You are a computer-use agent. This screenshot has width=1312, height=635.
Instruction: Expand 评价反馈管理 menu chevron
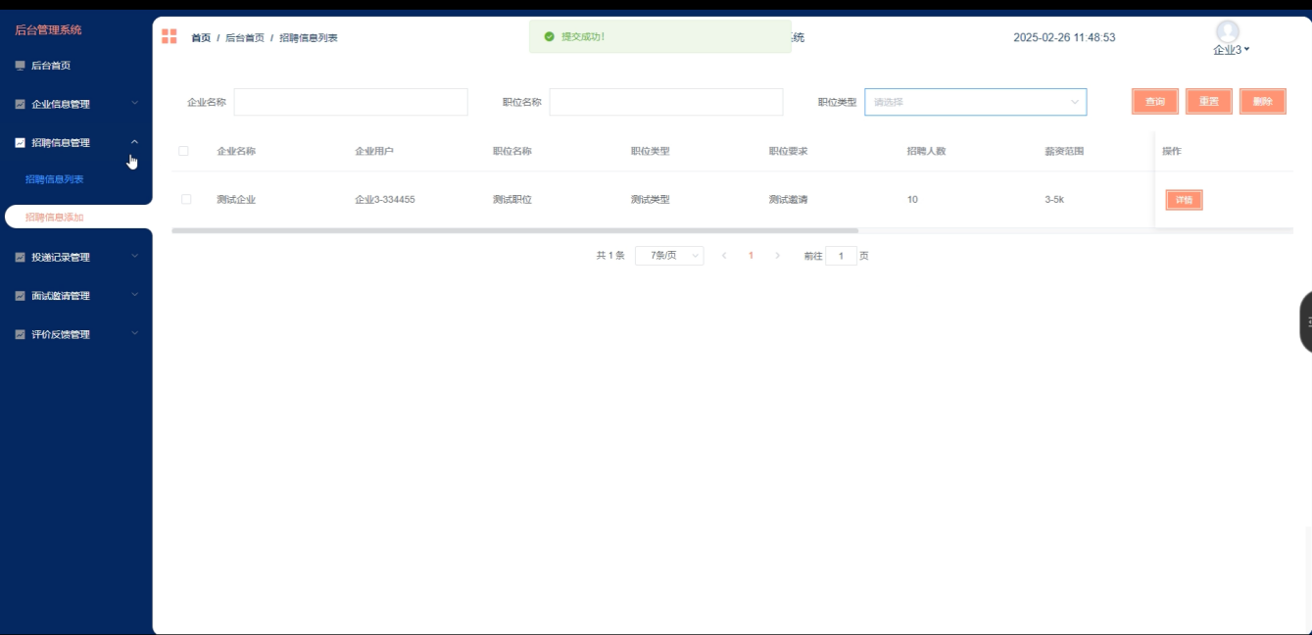(x=135, y=333)
